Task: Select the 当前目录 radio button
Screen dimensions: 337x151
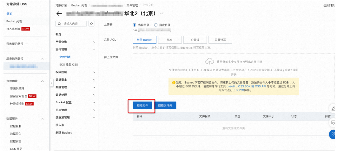Action: click(x=135, y=25)
